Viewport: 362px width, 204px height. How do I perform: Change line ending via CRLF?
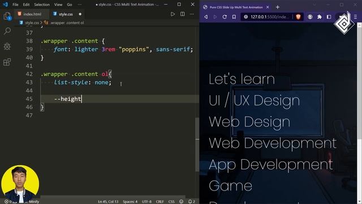pyautogui.click(x=160, y=202)
